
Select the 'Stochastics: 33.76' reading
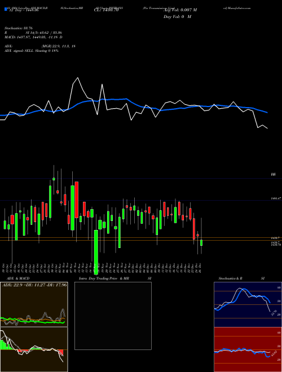tap(18, 28)
